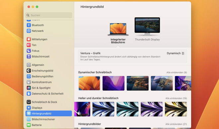
Task: Close the settings window
Action: coord(29,7)
